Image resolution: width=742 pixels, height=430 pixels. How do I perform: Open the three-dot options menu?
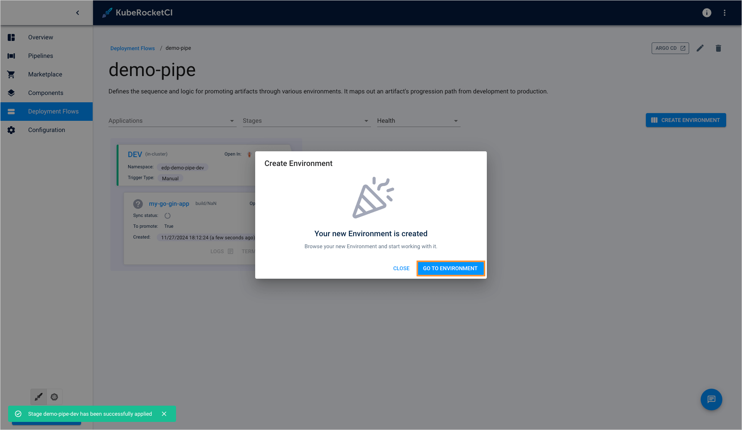[x=725, y=13]
